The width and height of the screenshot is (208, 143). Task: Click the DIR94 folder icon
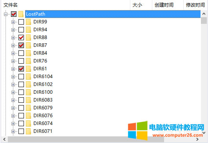tap(28, 30)
